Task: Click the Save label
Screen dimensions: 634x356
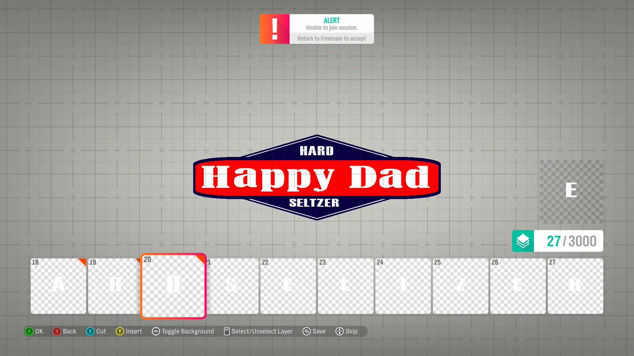Action: click(319, 332)
